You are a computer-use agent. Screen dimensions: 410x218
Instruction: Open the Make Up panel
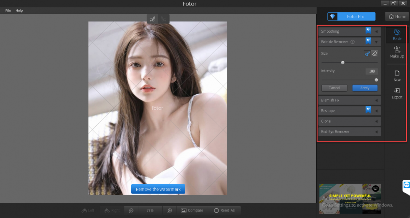tap(397, 52)
